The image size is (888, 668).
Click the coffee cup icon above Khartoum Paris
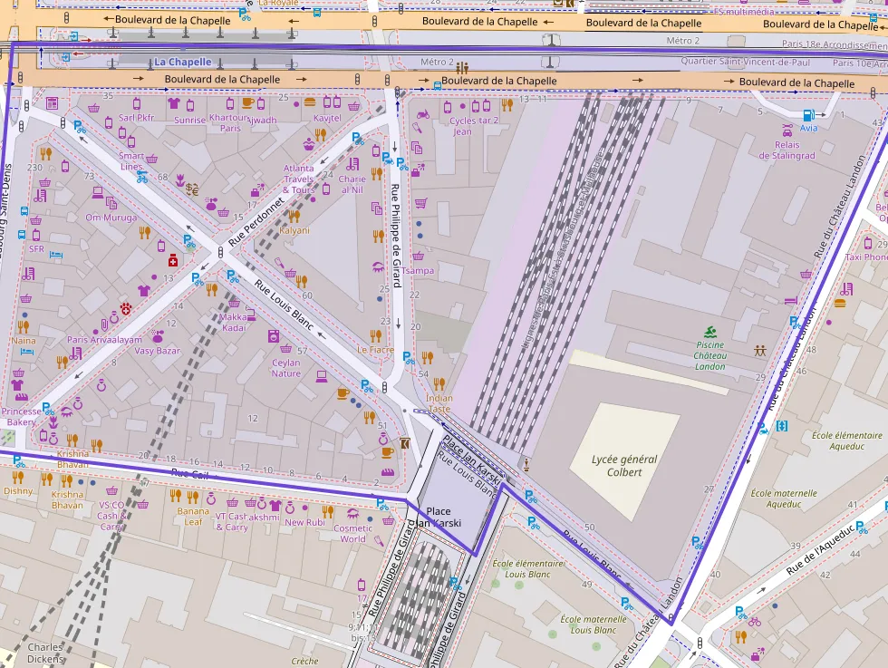click(247, 102)
